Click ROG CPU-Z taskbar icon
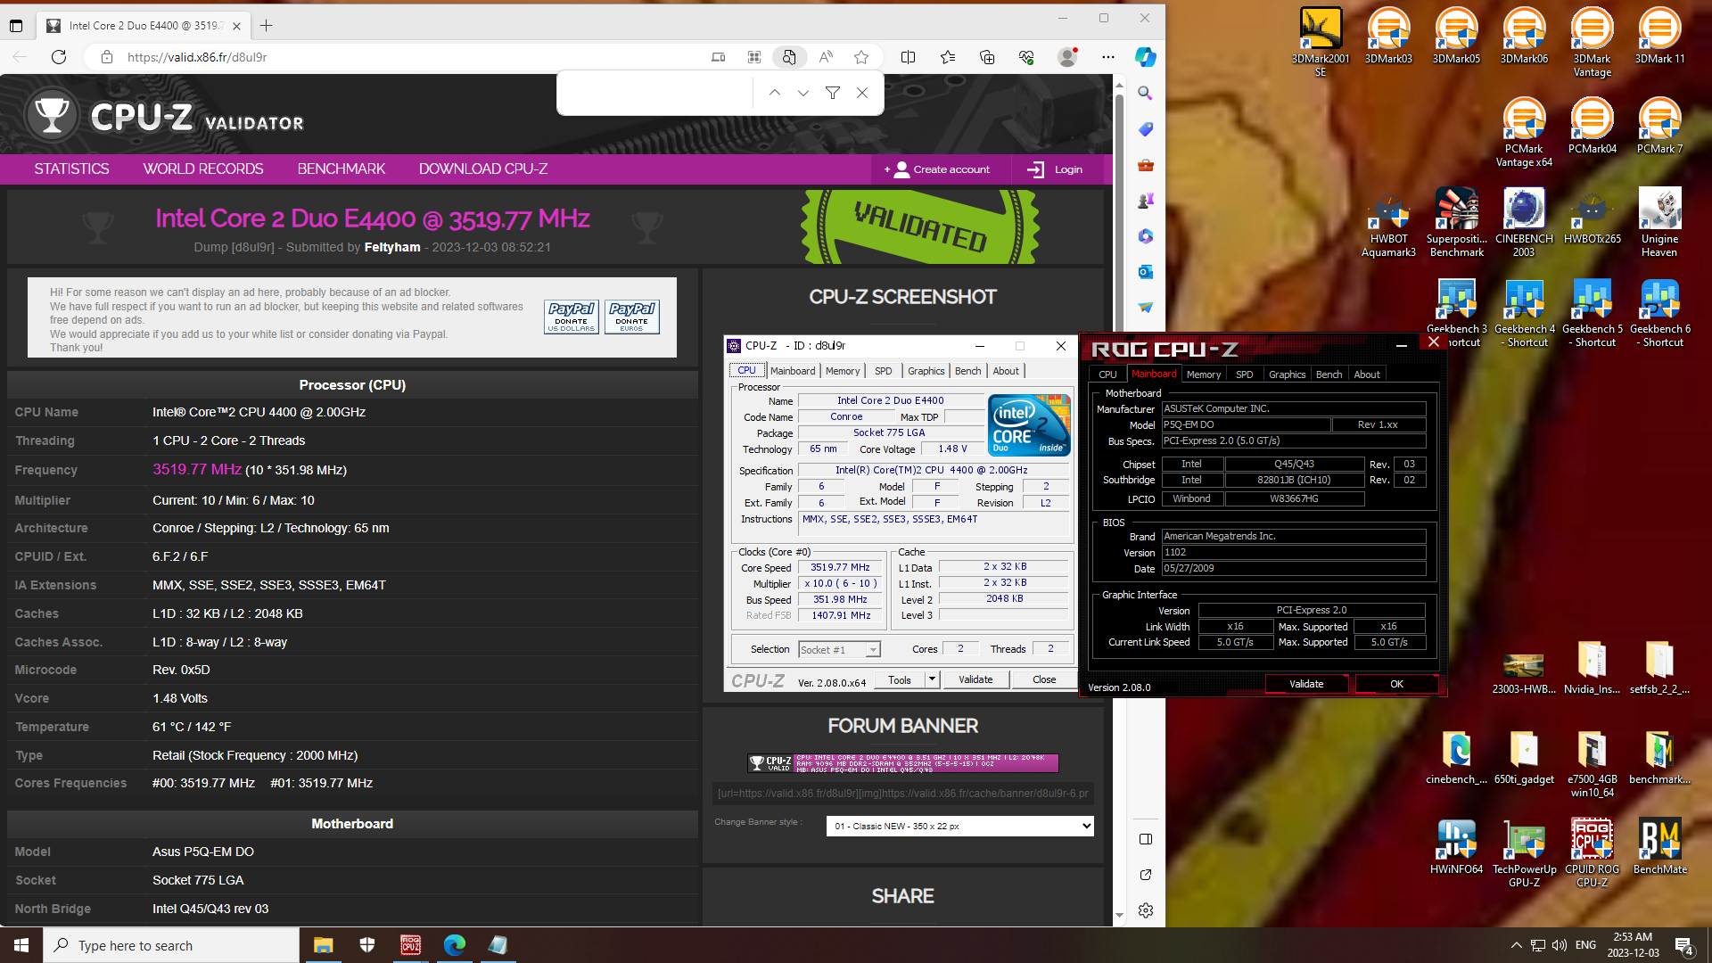This screenshot has width=1712, height=963. [x=410, y=945]
